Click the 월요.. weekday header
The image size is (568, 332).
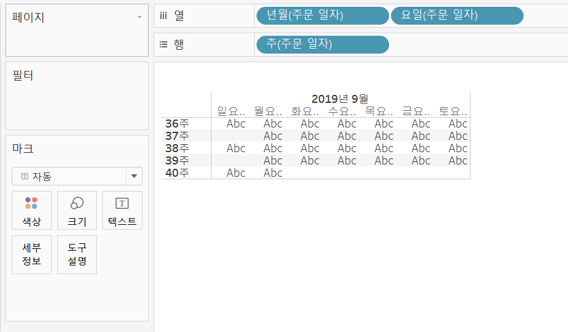(268, 111)
